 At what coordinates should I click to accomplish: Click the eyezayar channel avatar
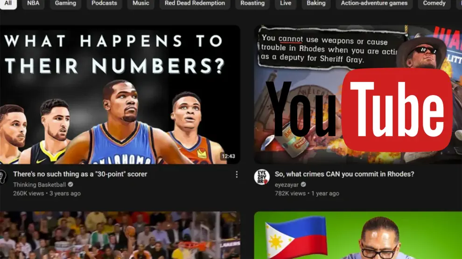coord(262,177)
